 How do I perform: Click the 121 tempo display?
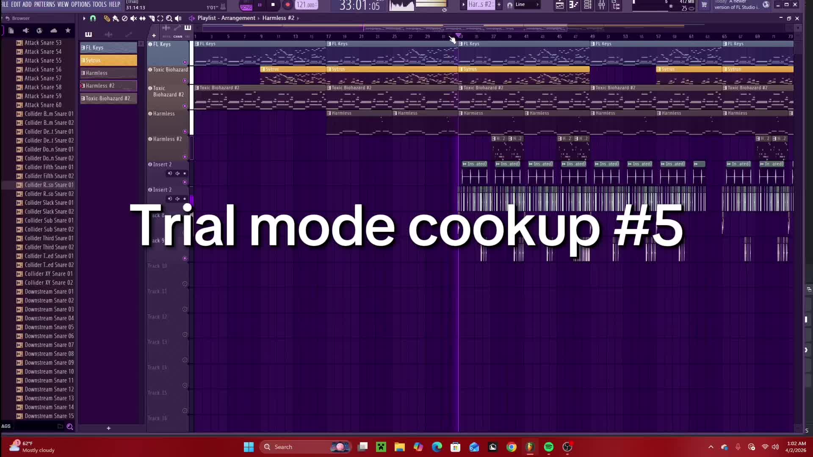pos(306,5)
